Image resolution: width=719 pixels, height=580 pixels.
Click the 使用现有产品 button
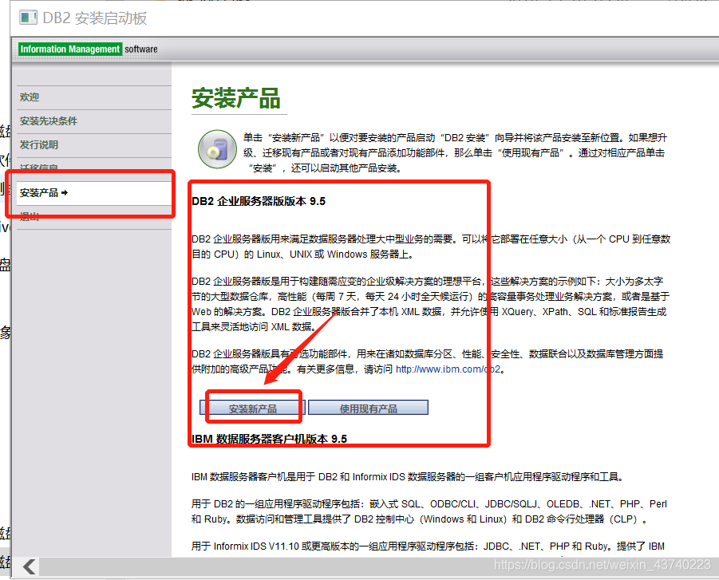click(368, 408)
